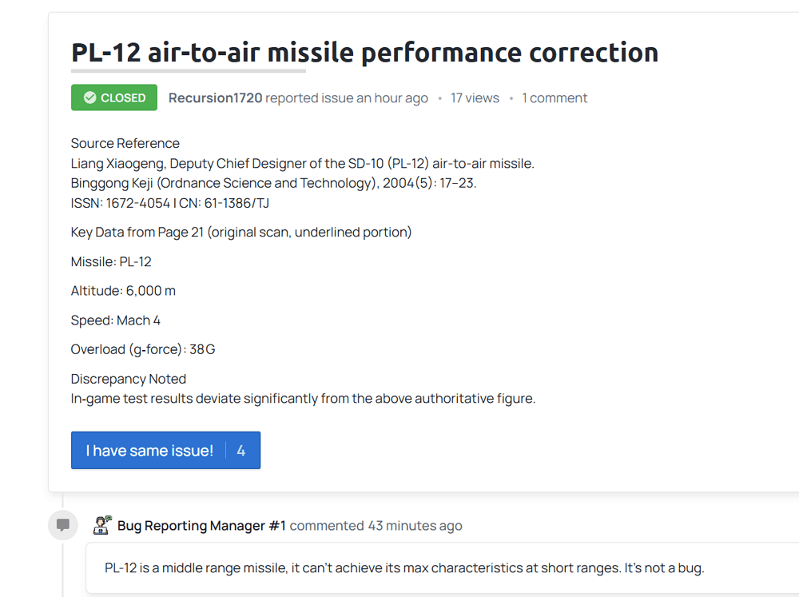Click the "Speed: Mach 4" line

[116, 320]
